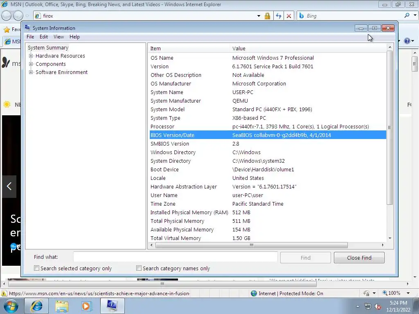Click the IE forward navigation button

click(18, 16)
